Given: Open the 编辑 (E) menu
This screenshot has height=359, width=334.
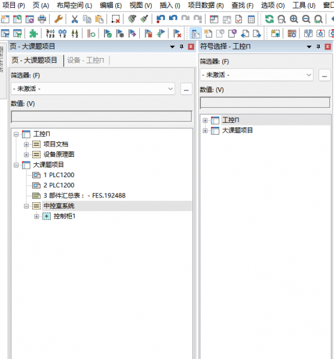Looking at the screenshot, I should click(111, 5).
